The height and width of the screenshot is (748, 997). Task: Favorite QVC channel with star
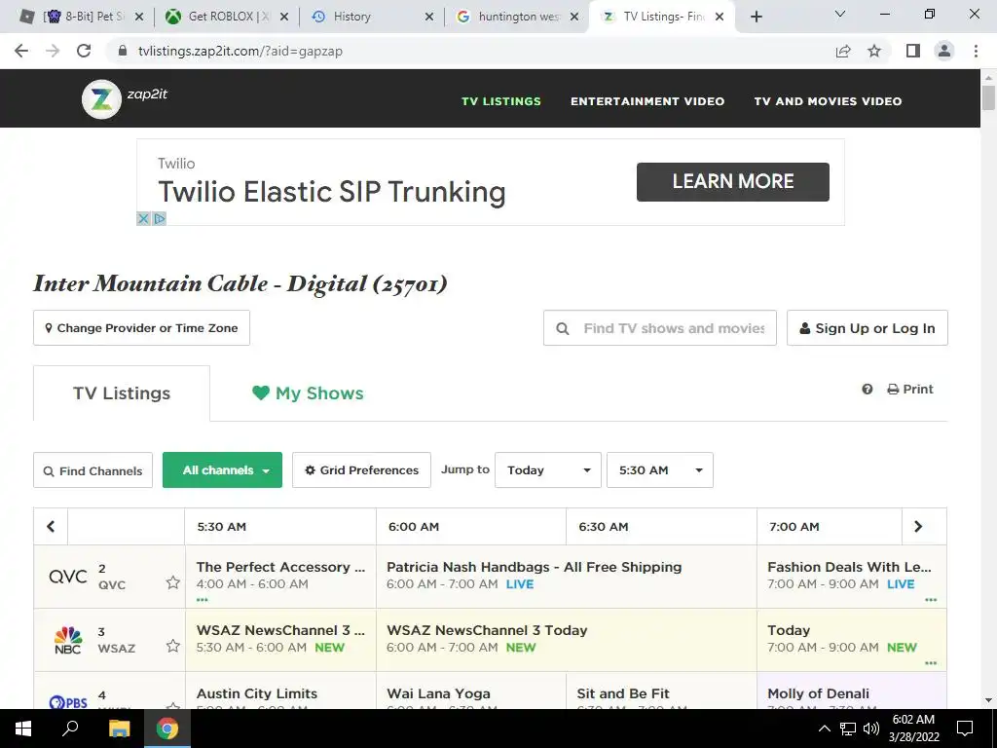(x=173, y=582)
